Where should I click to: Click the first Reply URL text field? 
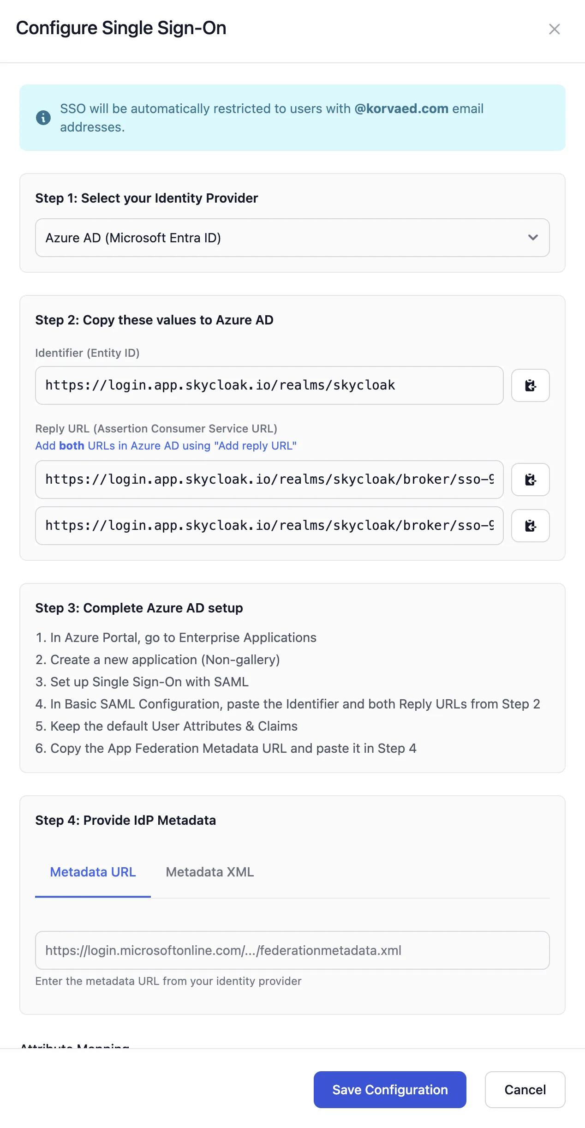269,480
